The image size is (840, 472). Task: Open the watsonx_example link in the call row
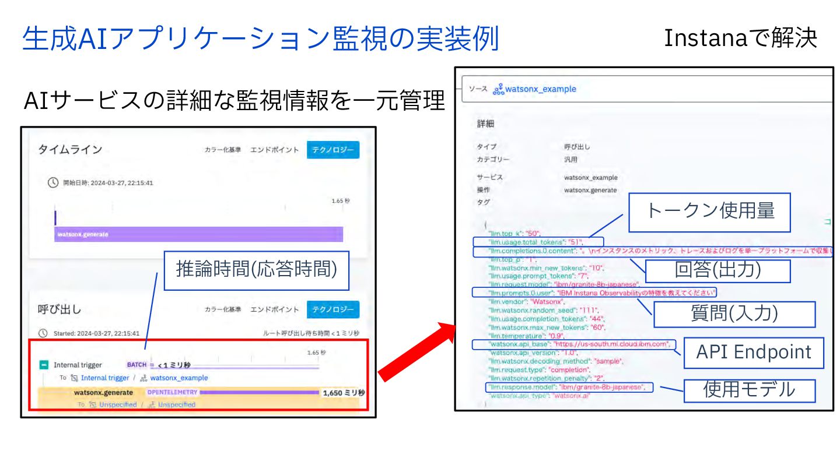(178, 378)
